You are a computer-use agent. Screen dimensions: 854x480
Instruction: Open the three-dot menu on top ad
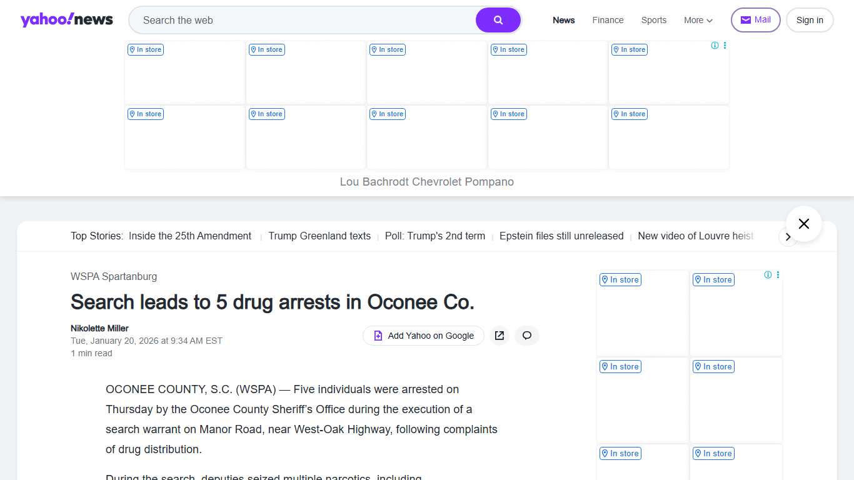(x=725, y=45)
